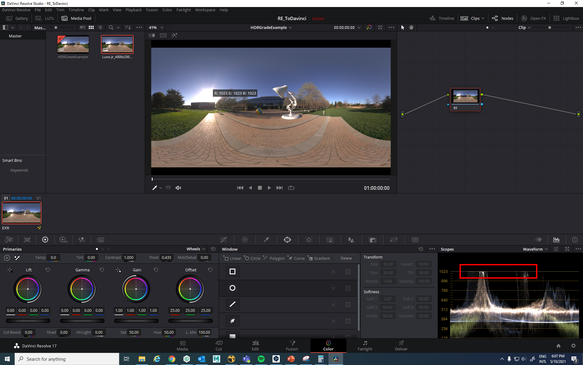Open Camera Raw palette icon
Image resolution: width=583 pixels, height=365 pixels.
9,240
